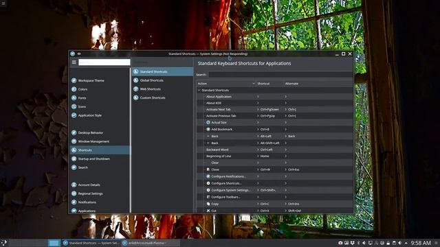
Task: Open the Fonts settings category
Action: click(x=100, y=98)
